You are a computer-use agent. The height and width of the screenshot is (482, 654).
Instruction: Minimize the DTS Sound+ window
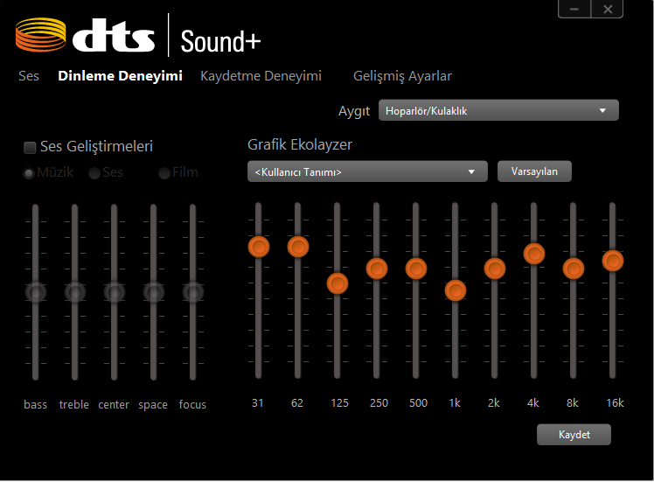tap(574, 9)
